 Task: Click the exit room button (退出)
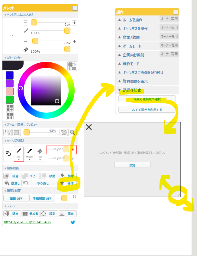tap(12, 214)
